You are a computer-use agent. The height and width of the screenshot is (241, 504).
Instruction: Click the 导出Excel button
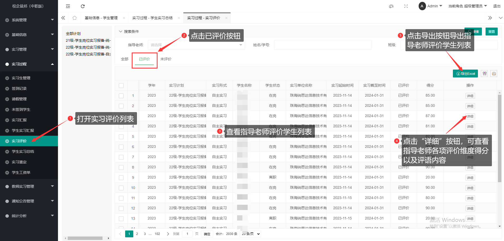point(465,74)
